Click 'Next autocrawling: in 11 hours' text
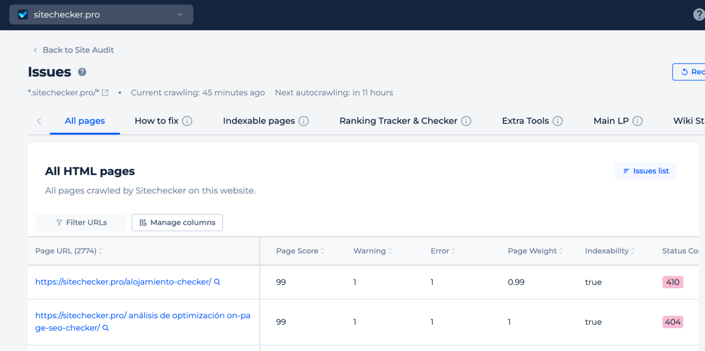 334,93
